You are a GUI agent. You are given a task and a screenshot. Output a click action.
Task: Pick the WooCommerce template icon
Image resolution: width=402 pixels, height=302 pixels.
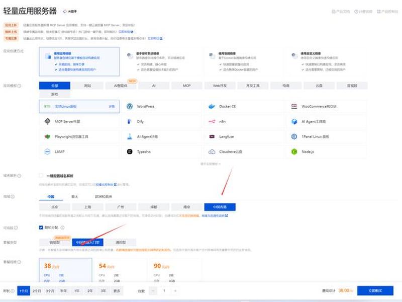click(294, 106)
